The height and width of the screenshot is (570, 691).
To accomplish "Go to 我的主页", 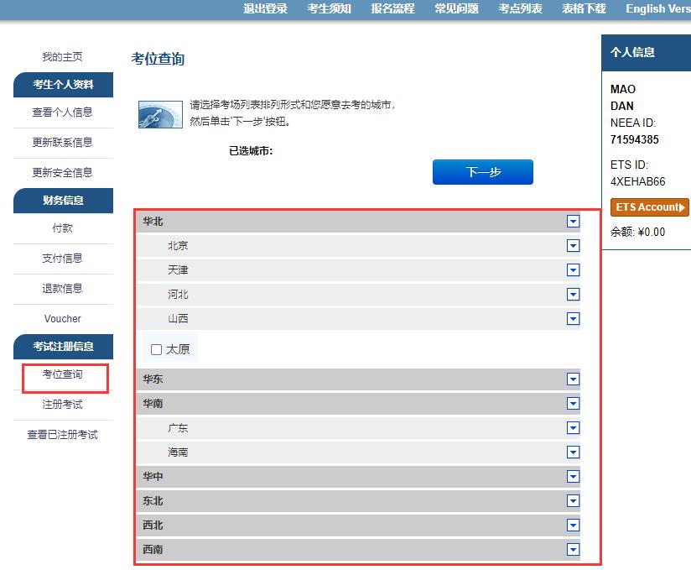I will [x=63, y=56].
